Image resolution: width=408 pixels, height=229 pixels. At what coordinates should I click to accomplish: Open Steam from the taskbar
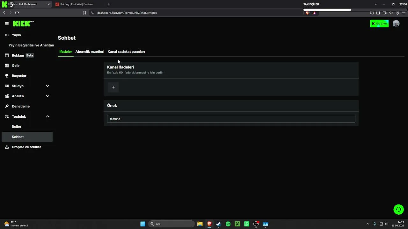coord(218,224)
